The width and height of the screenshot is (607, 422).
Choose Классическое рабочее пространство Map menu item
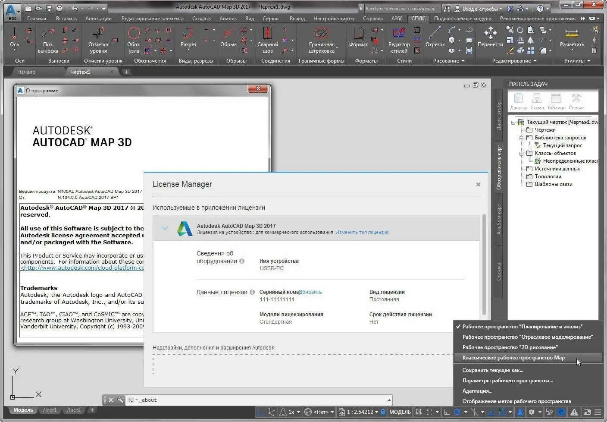tap(528, 358)
